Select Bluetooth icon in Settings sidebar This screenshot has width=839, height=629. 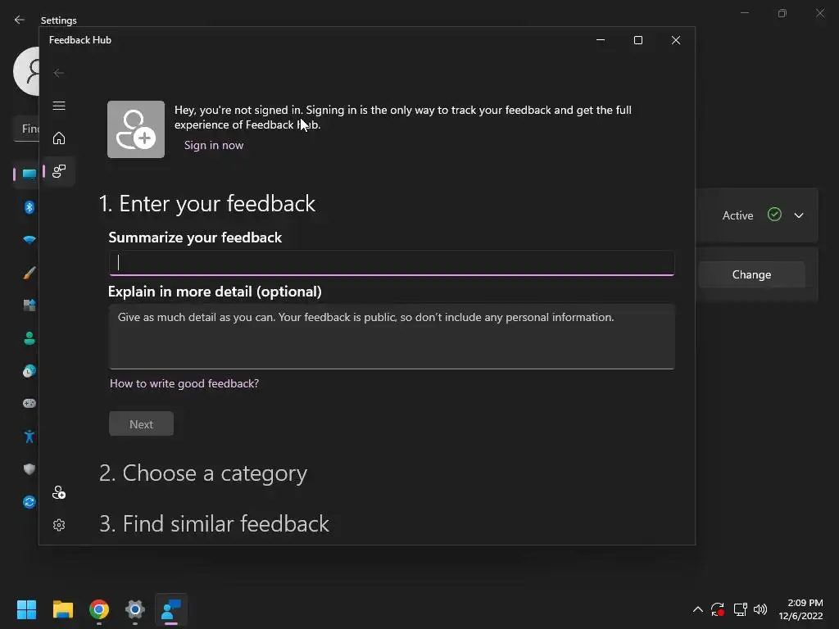coord(29,207)
